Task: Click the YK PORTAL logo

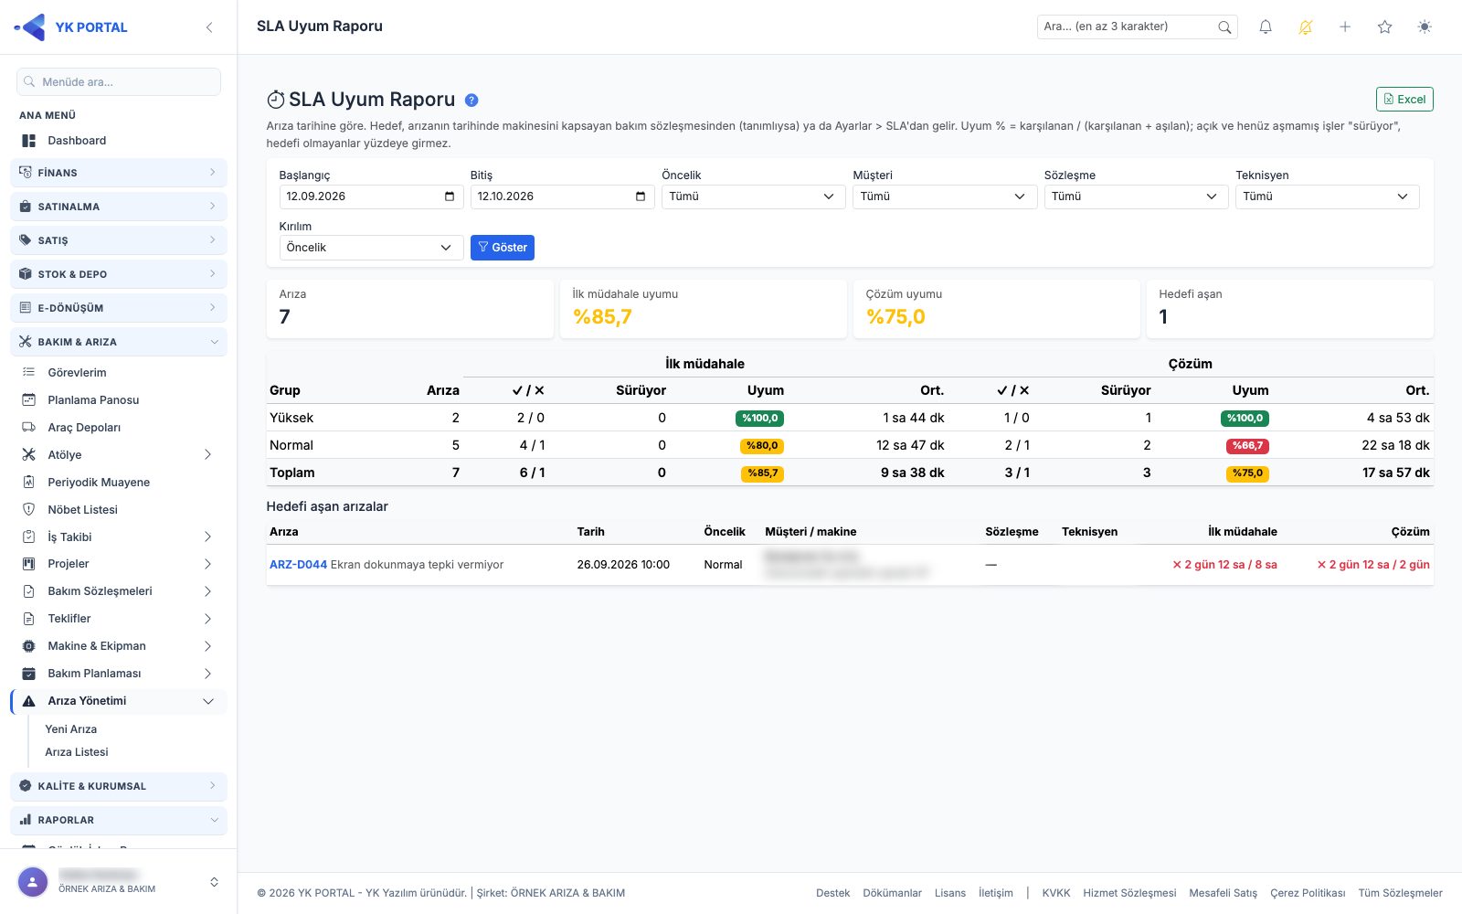Action: pos(71,27)
